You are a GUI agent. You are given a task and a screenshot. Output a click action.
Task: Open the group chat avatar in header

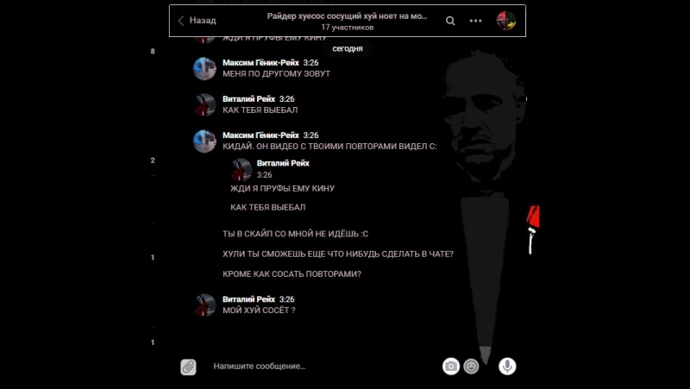[x=506, y=20]
